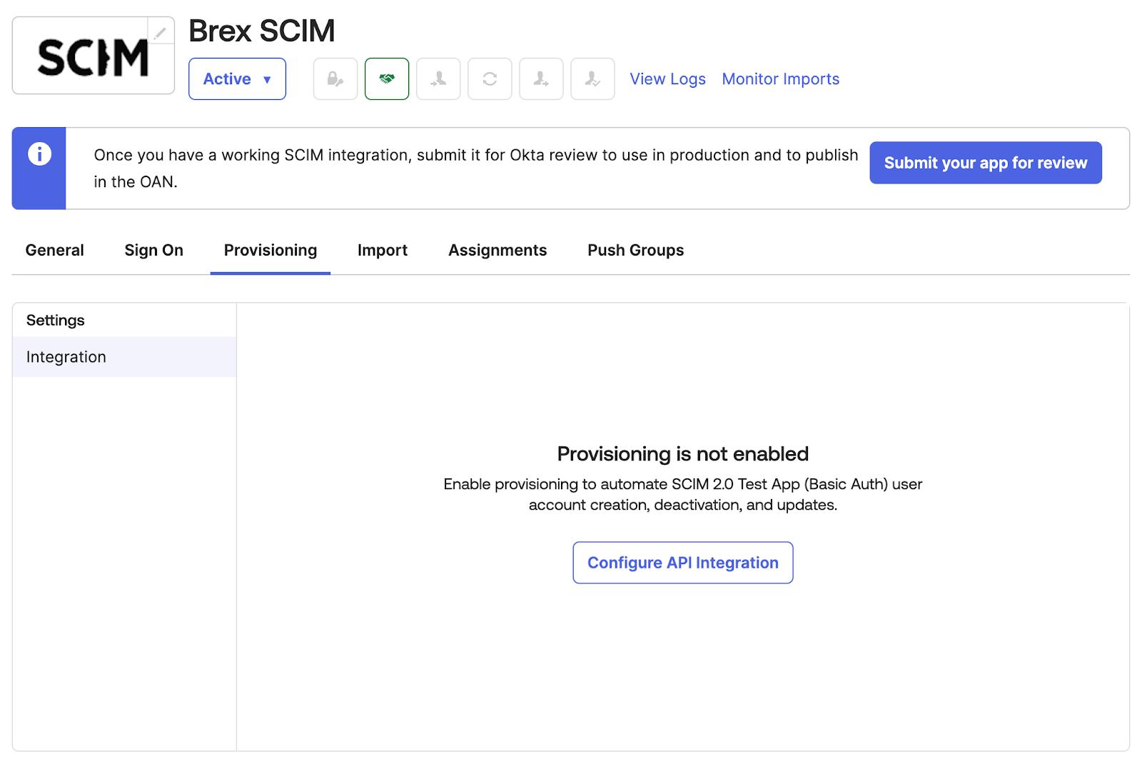The height and width of the screenshot is (764, 1142).
Task: Open the General tab
Action: [x=55, y=251]
